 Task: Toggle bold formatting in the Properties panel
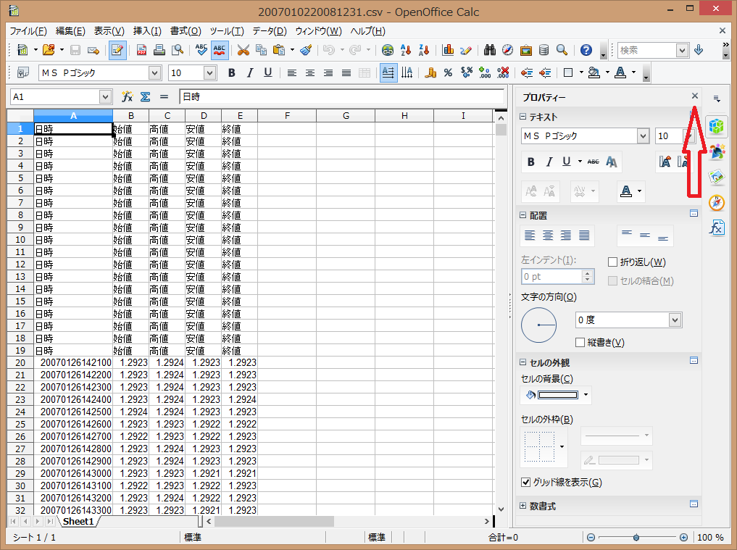coord(531,162)
